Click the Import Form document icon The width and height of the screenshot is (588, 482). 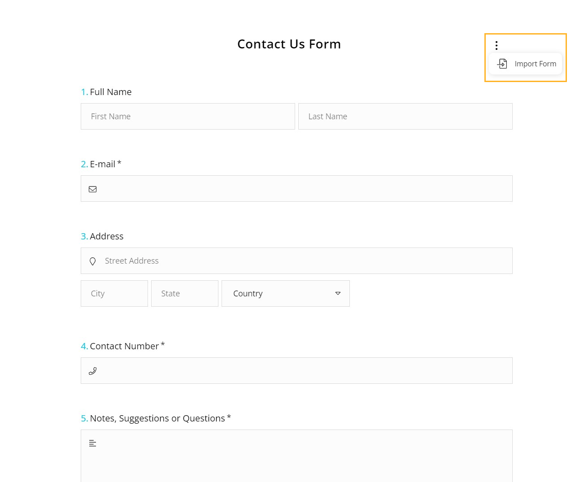(502, 64)
